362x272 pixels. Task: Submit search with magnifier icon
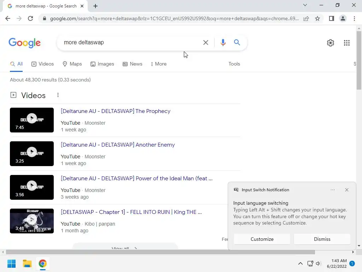[237, 42]
